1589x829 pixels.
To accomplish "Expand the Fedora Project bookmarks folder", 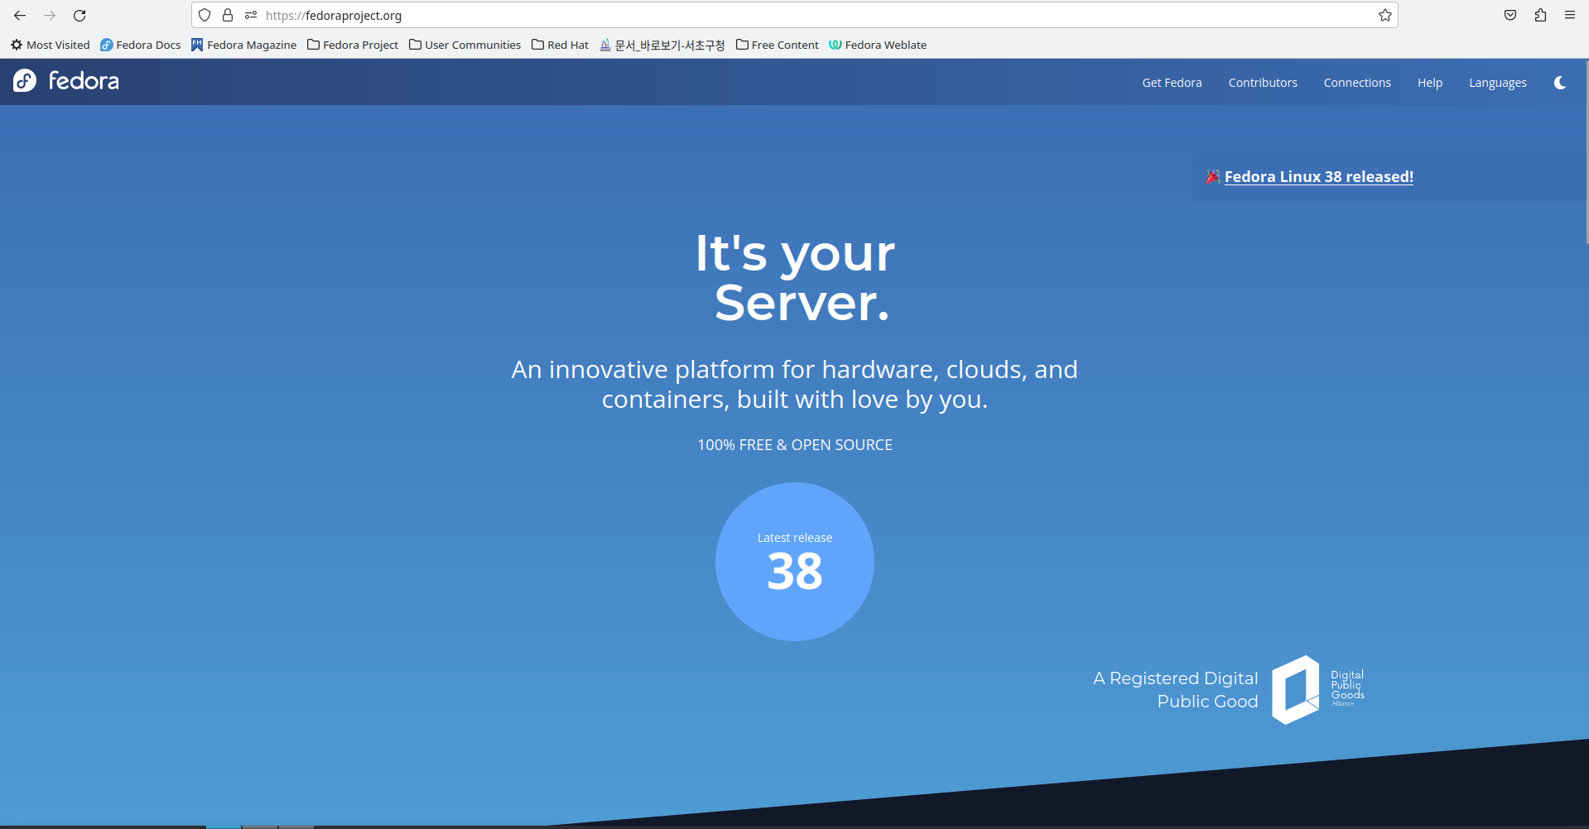I will point(353,45).
